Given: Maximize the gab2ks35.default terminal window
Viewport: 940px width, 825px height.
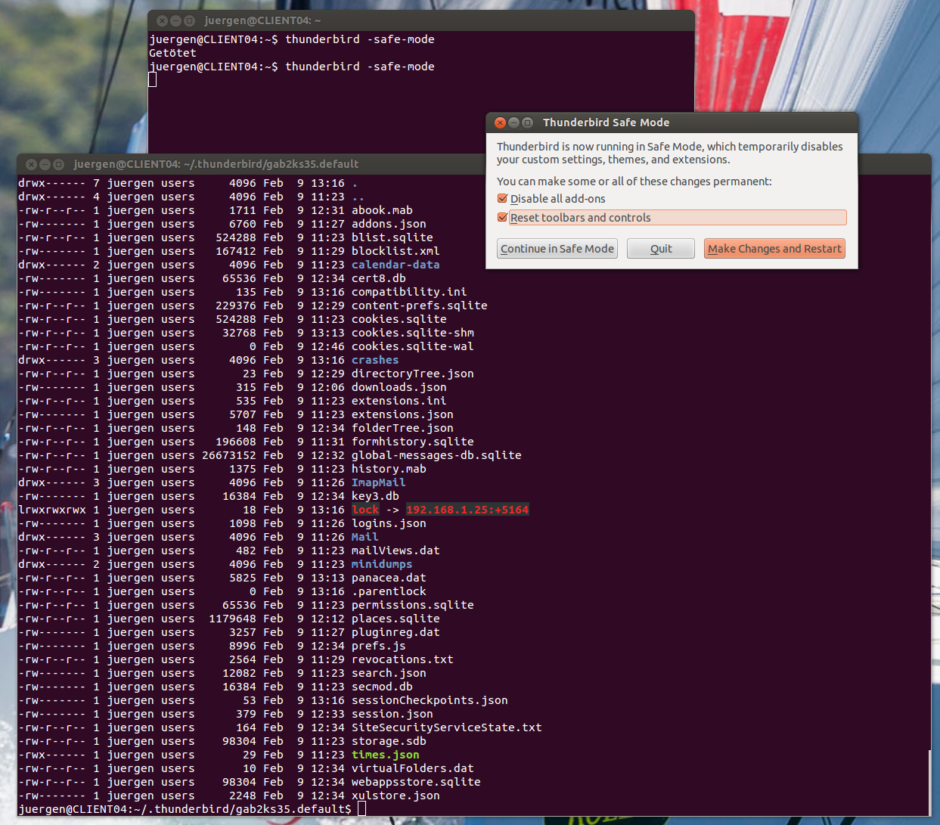Looking at the screenshot, I should (x=58, y=164).
